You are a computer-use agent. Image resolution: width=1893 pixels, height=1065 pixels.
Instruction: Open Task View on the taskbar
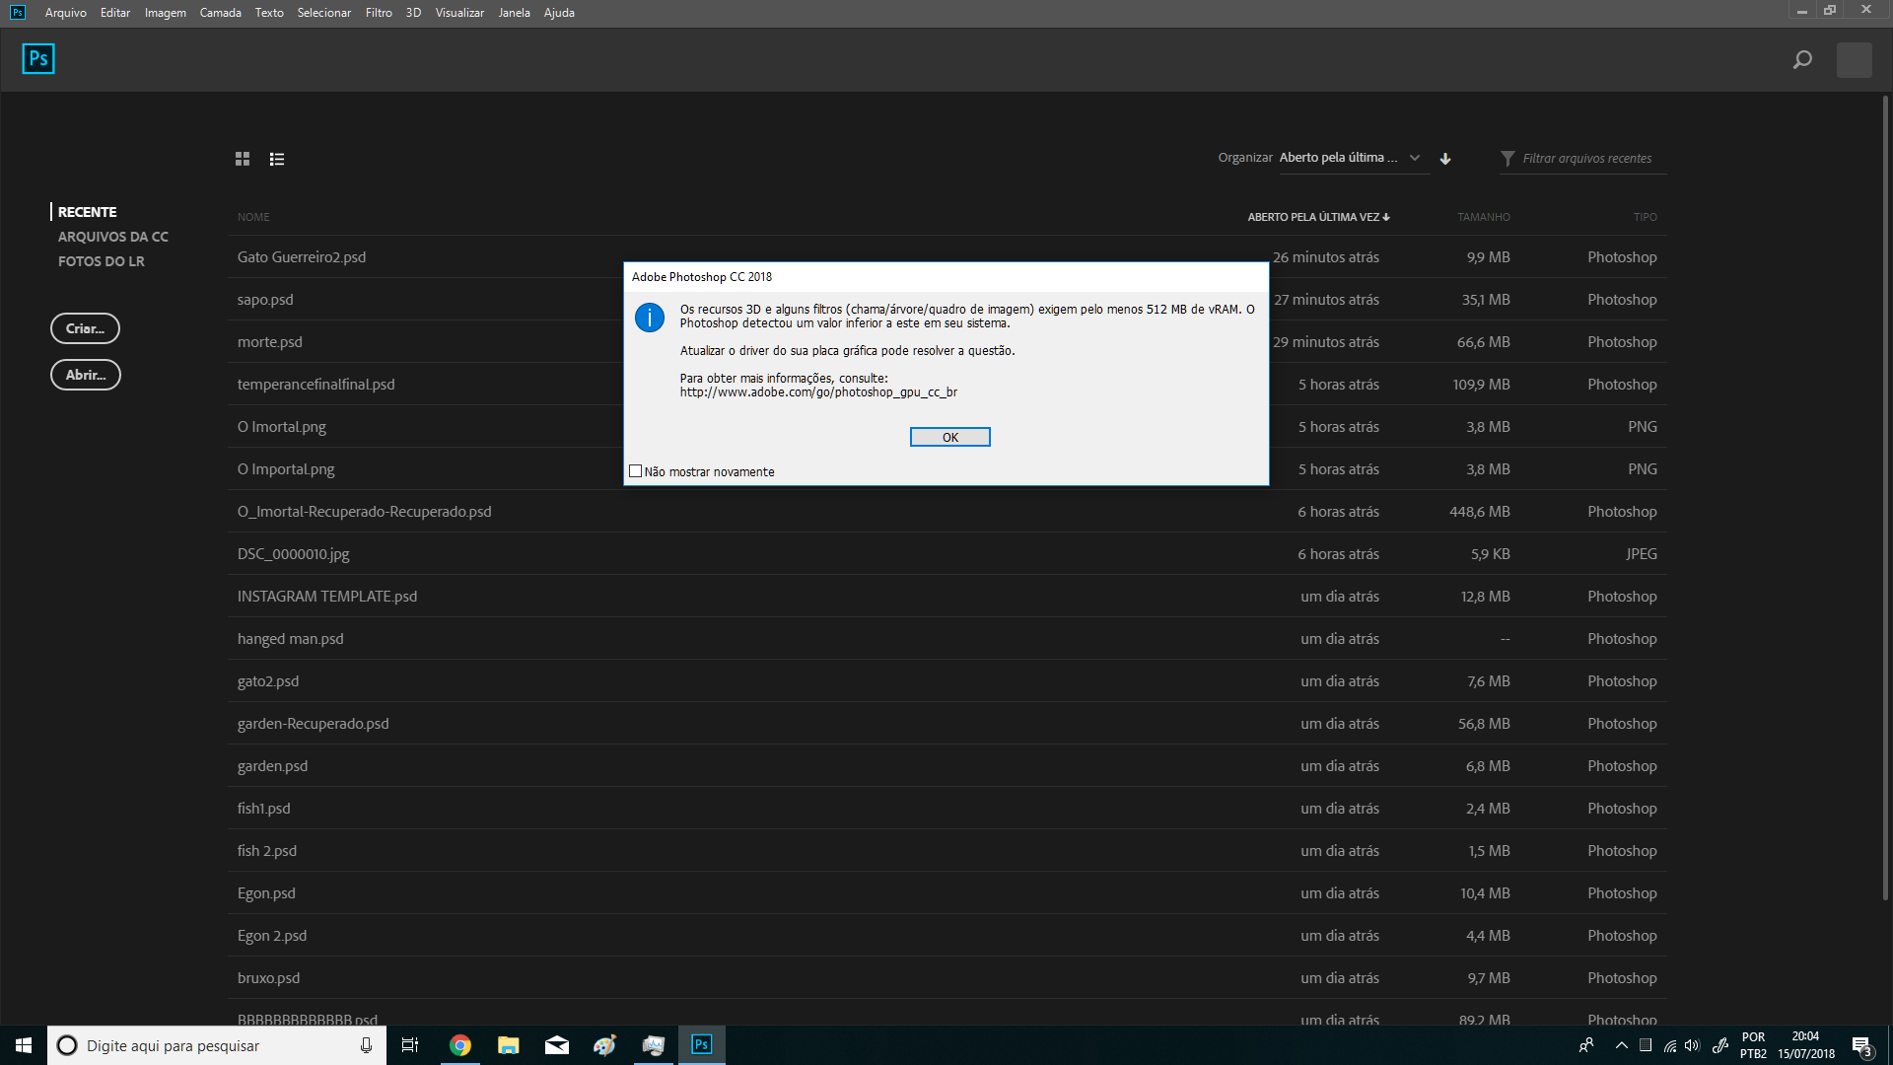click(410, 1045)
